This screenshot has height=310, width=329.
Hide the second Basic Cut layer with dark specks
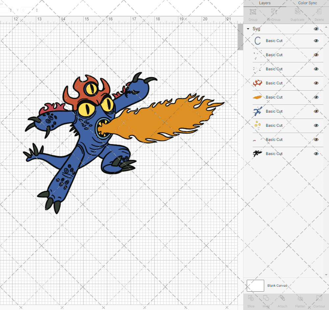pyautogui.click(x=316, y=55)
